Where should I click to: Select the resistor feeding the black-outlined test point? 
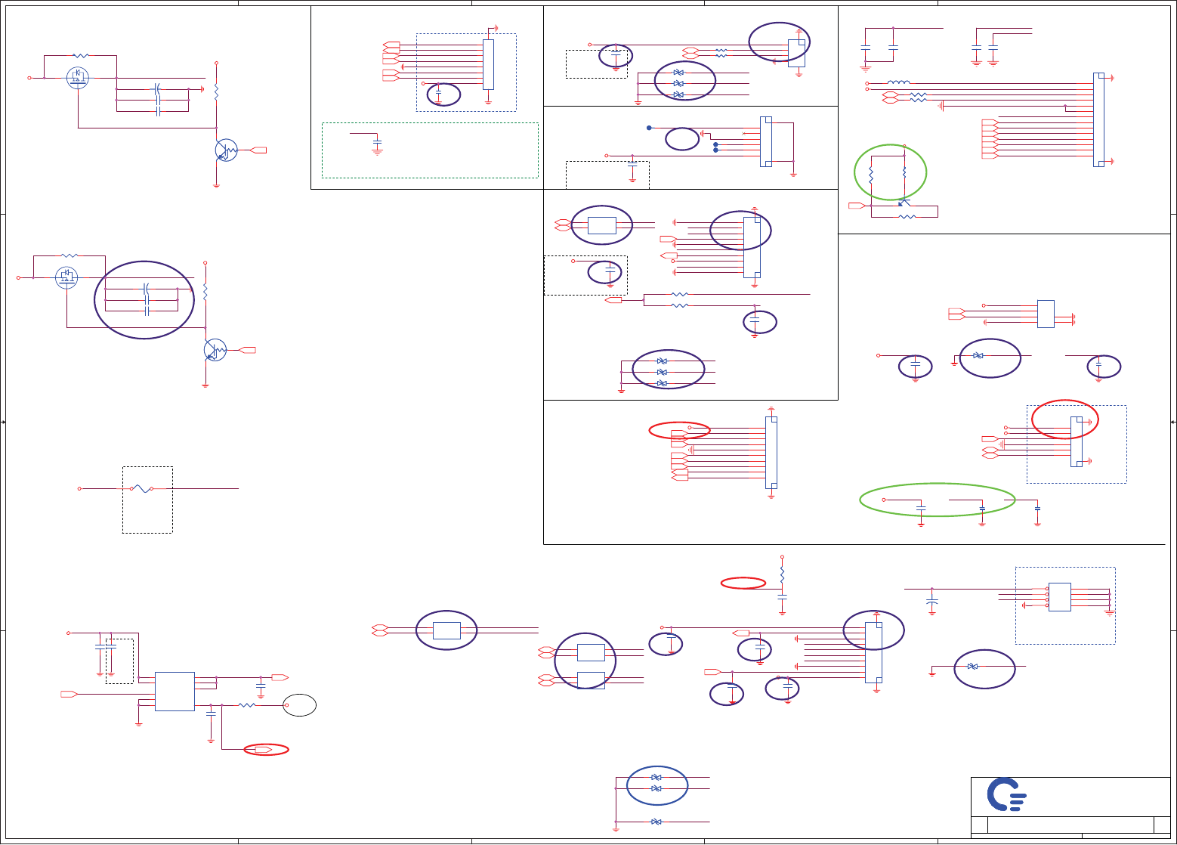[248, 705]
